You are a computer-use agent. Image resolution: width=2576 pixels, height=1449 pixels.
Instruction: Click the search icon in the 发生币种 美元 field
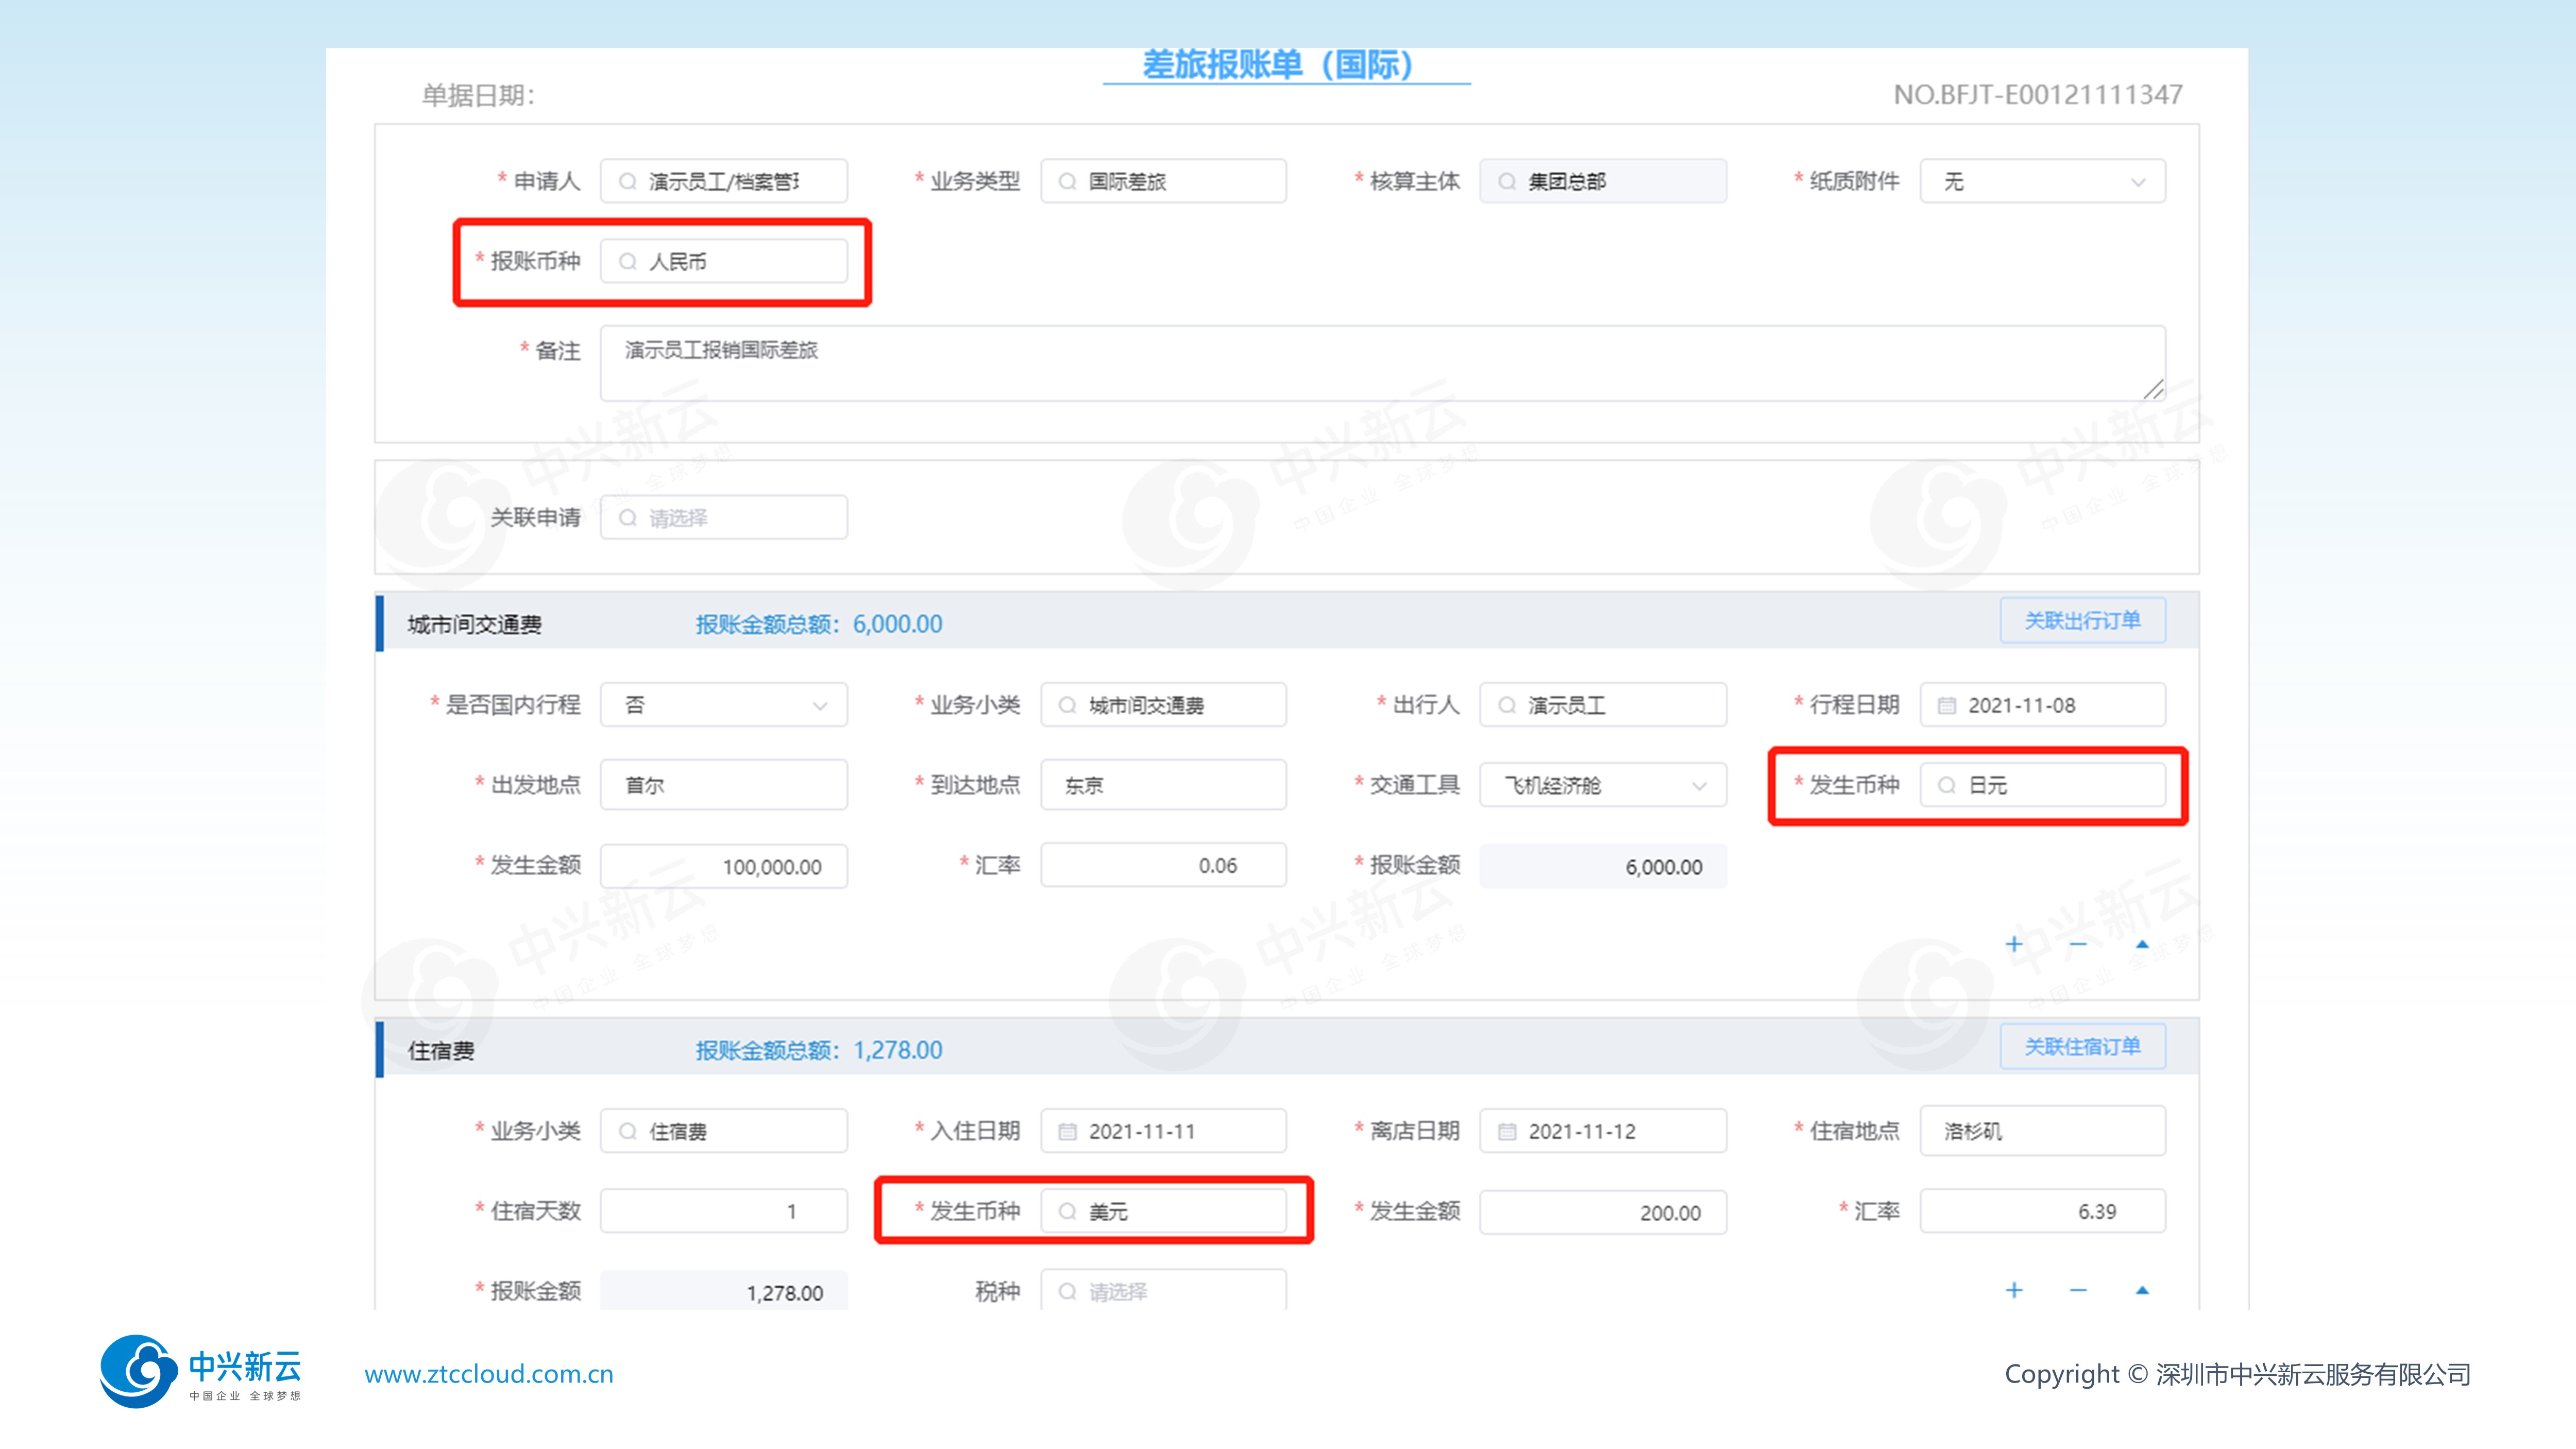pos(1067,1212)
